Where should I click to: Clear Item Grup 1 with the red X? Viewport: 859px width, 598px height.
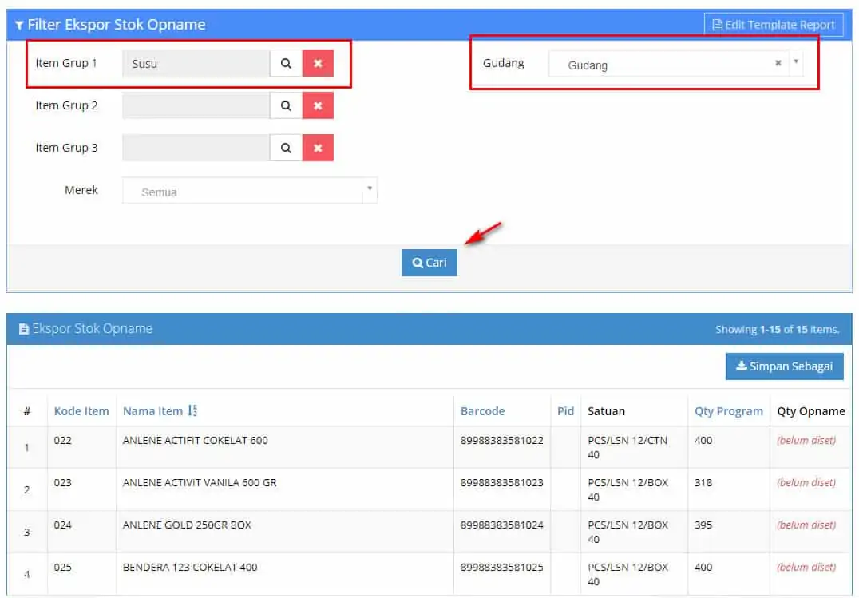(318, 64)
